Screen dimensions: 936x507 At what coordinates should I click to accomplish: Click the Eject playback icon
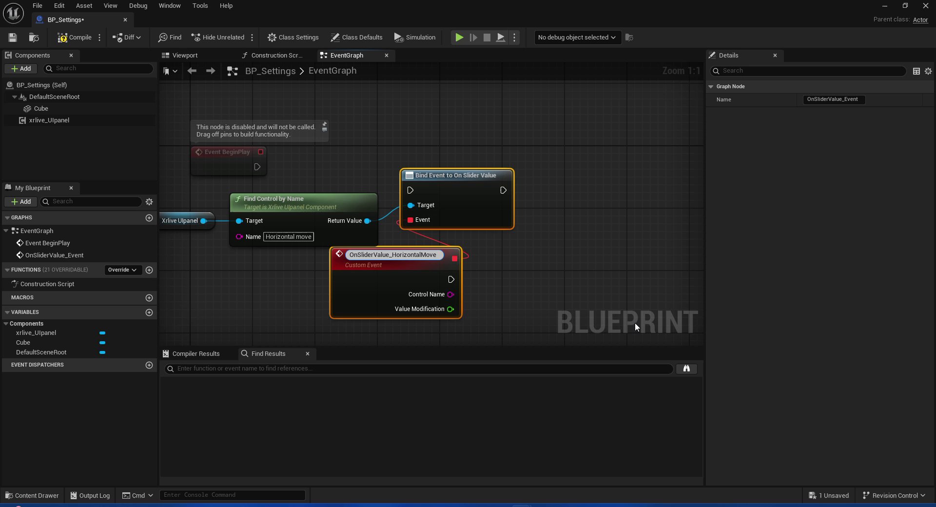501,38
